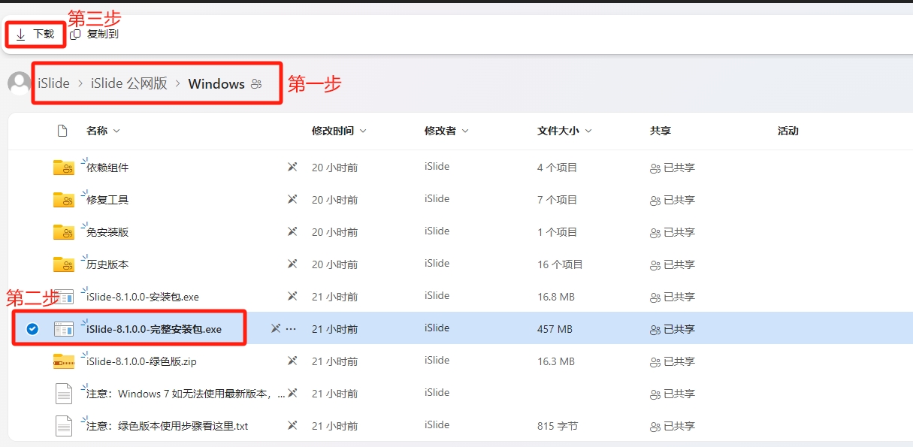The image size is (913, 447).
Task: Open 注意：绿色版本使用步骤看这里.txt file
Action: pyautogui.click(x=167, y=426)
